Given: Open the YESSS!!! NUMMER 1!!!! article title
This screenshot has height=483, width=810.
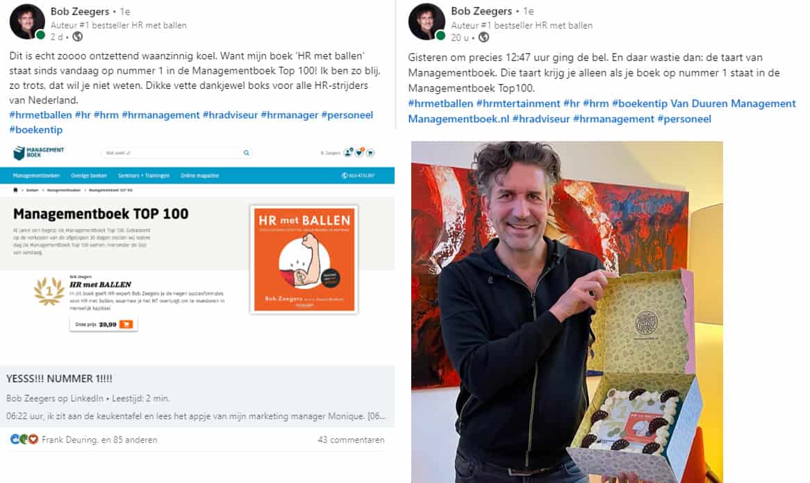Looking at the screenshot, I should [x=60, y=379].
